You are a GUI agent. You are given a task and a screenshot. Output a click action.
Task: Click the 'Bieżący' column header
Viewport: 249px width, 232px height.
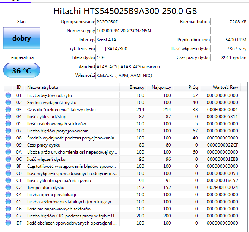pos(133,87)
